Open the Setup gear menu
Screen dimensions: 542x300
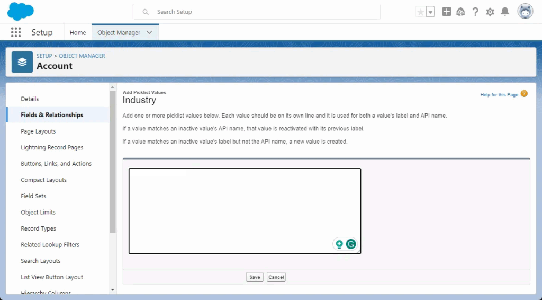490,12
